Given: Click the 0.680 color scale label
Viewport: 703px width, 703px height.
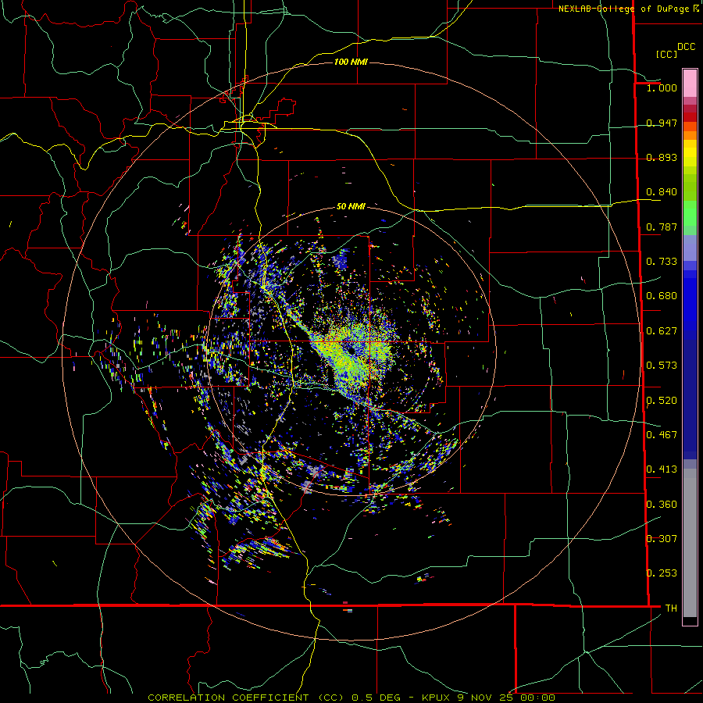Looking at the screenshot, I should (x=662, y=296).
